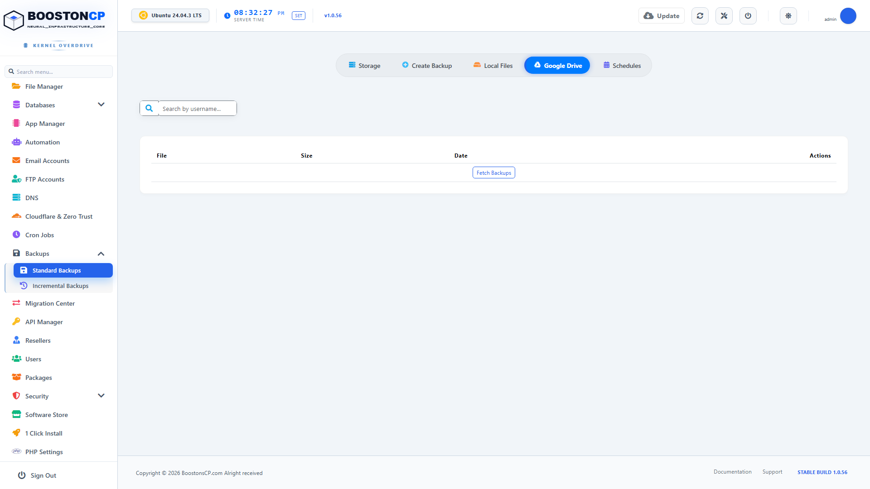Viewport: 870px width, 489px height.
Task: Click the Migration Center arrows icon
Action: [16, 303]
